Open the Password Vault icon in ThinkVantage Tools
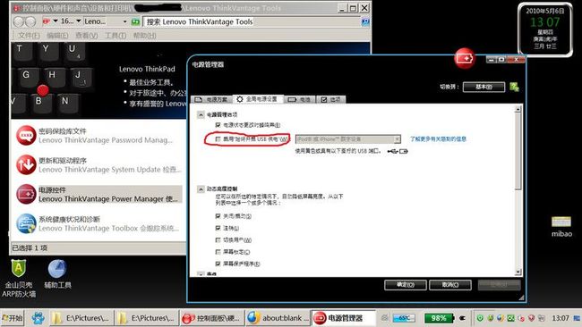 click(26, 135)
